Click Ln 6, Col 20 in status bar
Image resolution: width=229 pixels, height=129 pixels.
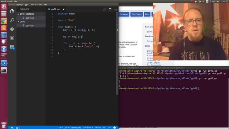[70, 128]
